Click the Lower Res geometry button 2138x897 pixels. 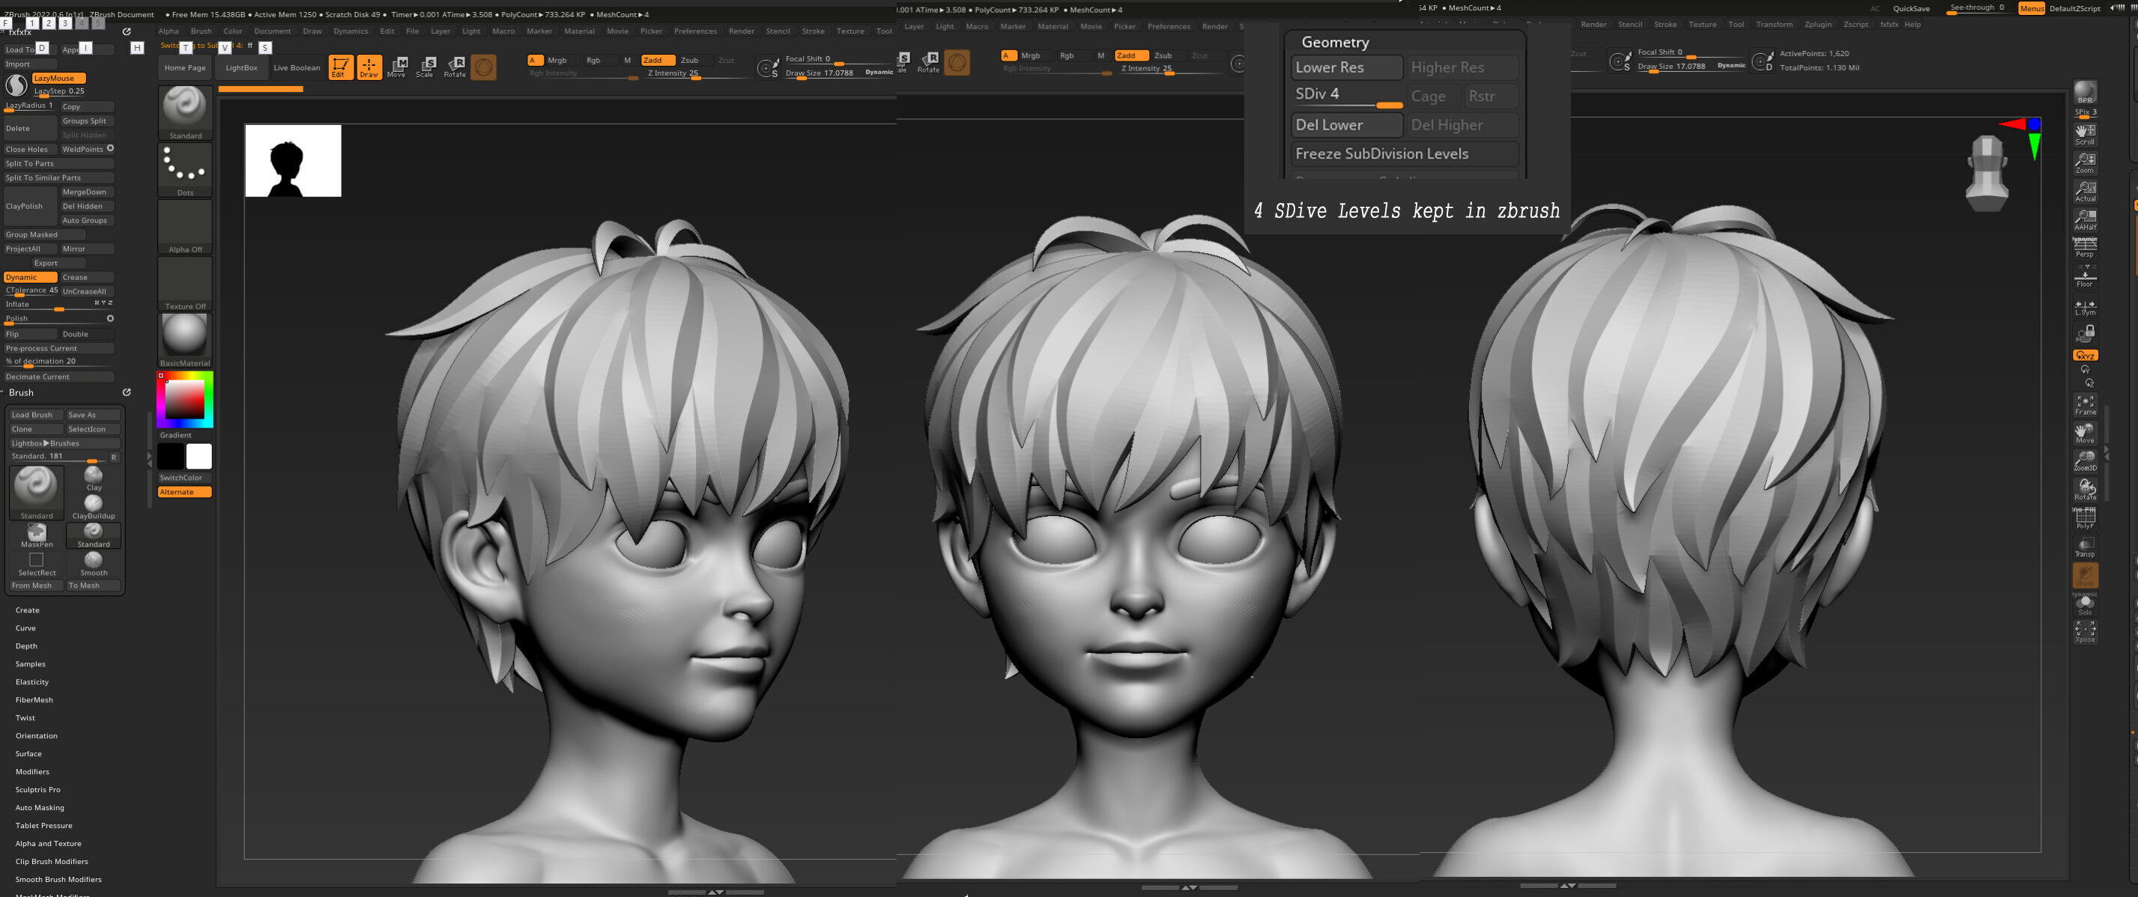tap(1347, 67)
